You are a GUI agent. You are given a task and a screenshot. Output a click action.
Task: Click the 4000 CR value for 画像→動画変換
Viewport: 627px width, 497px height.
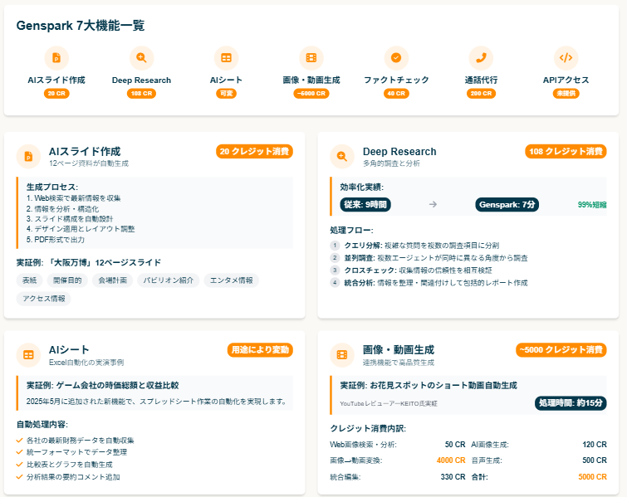click(451, 460)
